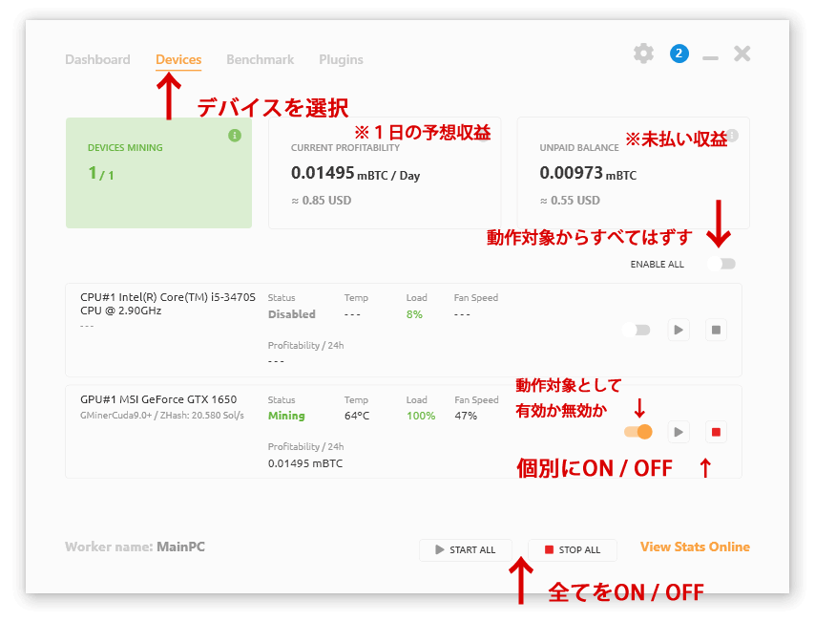Disable the GPU#1 GeForce GTX 1650 toggle
Viewport: 815px width, 622px height.
(637, 432)
